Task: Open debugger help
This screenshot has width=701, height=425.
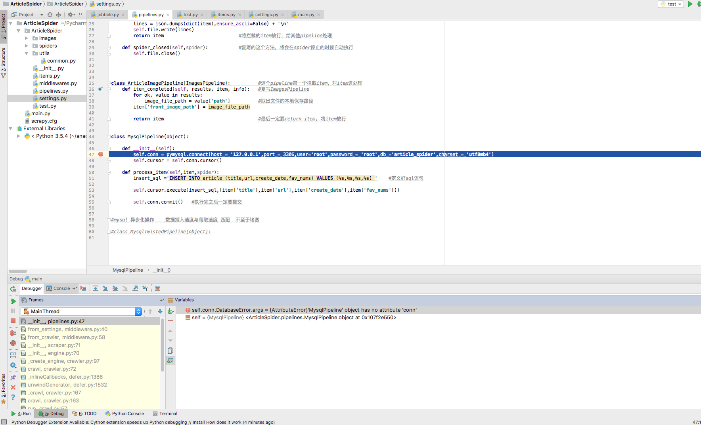Action: pos(13,397)
